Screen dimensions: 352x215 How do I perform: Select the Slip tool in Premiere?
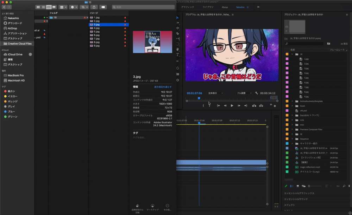(178, 39)
